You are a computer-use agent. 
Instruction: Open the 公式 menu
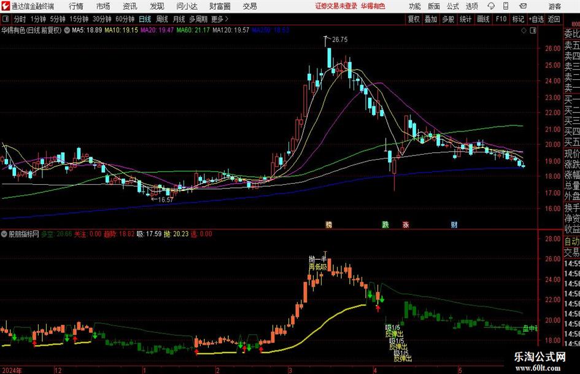click(453, 6)
